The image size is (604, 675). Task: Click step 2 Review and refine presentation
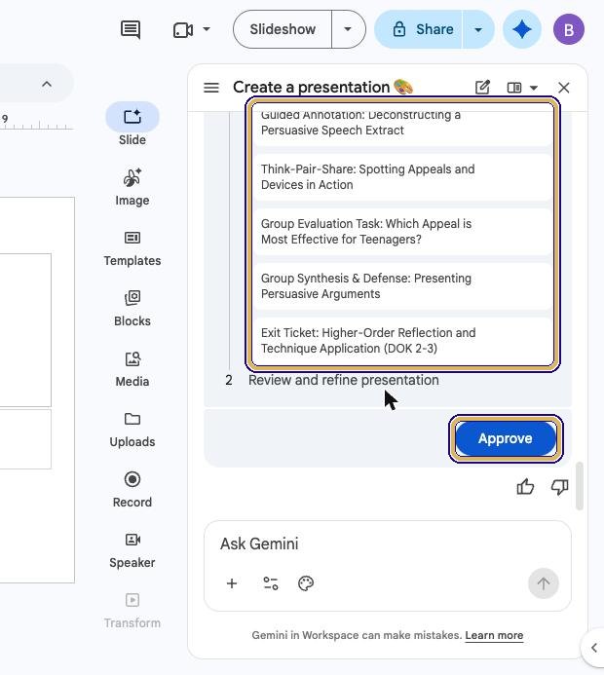[x=344, y=380]
